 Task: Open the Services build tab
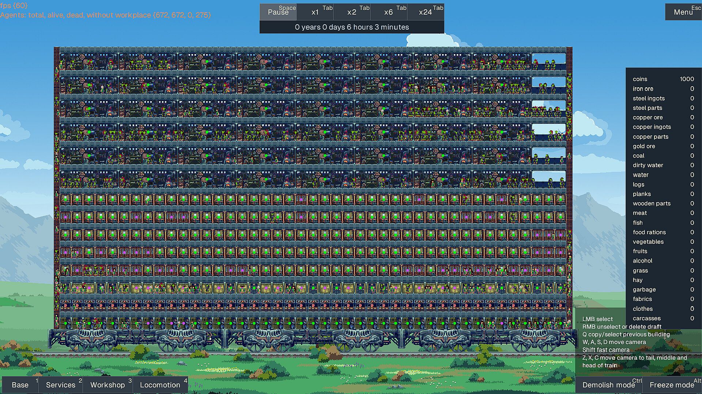click(61, 385)
